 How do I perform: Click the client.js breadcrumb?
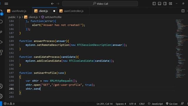click(33, 17)
